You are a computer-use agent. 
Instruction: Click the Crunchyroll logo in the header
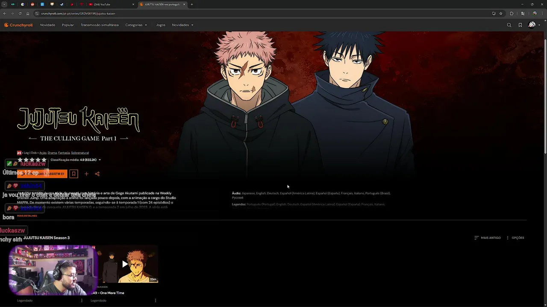[18, 25]
